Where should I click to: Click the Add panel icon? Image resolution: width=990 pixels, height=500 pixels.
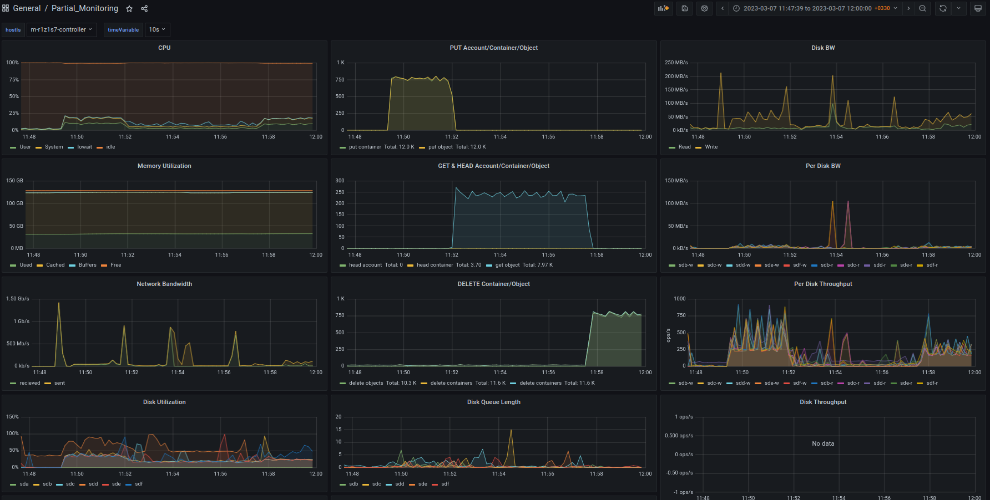[663, 8]
